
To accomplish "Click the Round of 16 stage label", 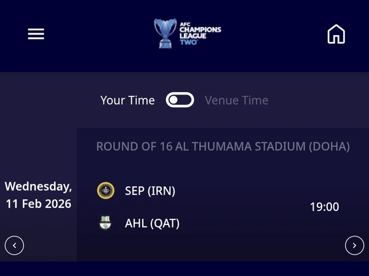I will 133,147.
